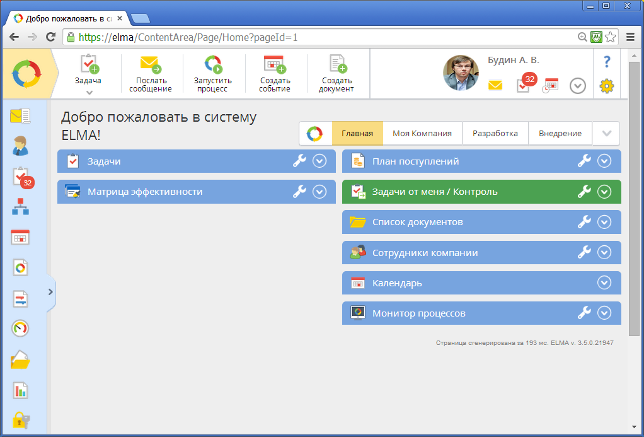Open a new browser tab
This screenshot has width=644, height=437.
pyautogui.click(x=141, y=18)
